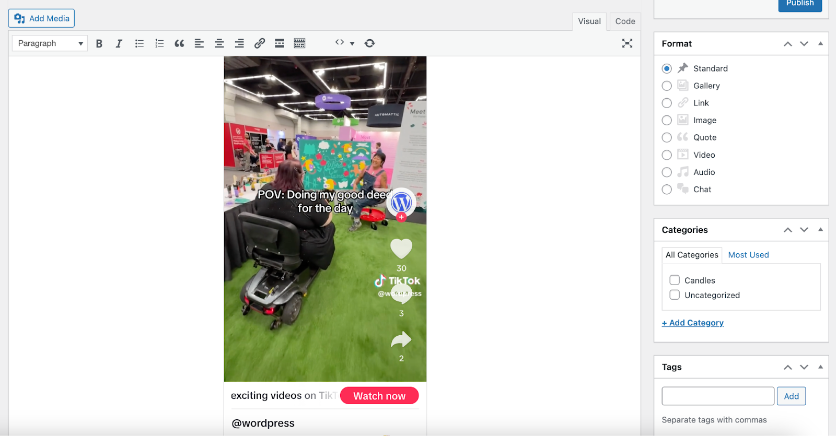Open the All Categories tab
Viewport: 836px width, 436px height.
(x=692, y=255)
